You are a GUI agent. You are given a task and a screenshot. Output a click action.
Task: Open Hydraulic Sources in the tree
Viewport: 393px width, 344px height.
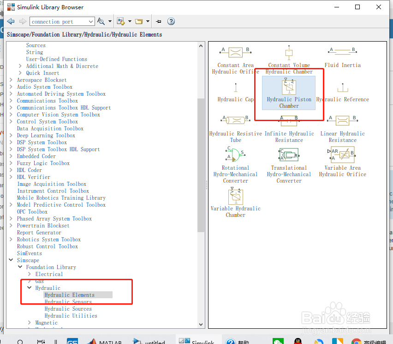pos(68,308)
